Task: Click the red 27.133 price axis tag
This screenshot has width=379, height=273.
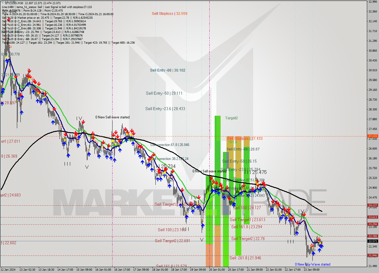Action: (373, 136)
